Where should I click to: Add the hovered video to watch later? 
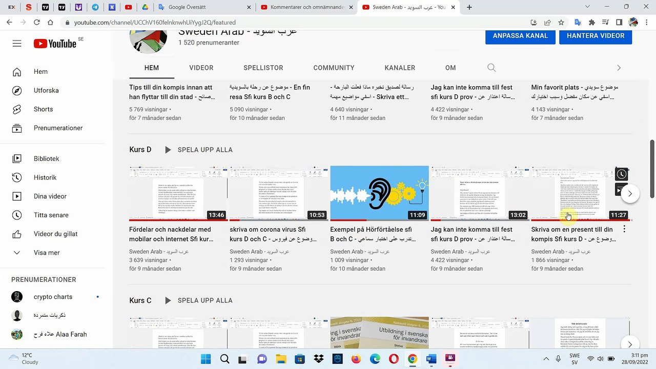pos(621,174)
